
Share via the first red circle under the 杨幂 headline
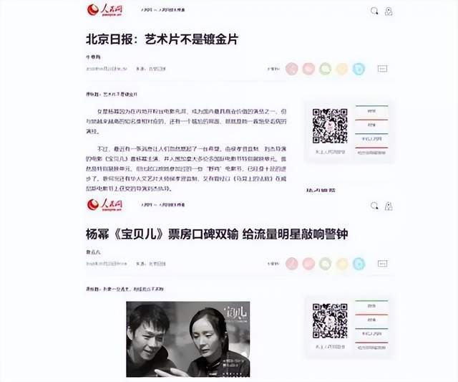click(291, 264)
